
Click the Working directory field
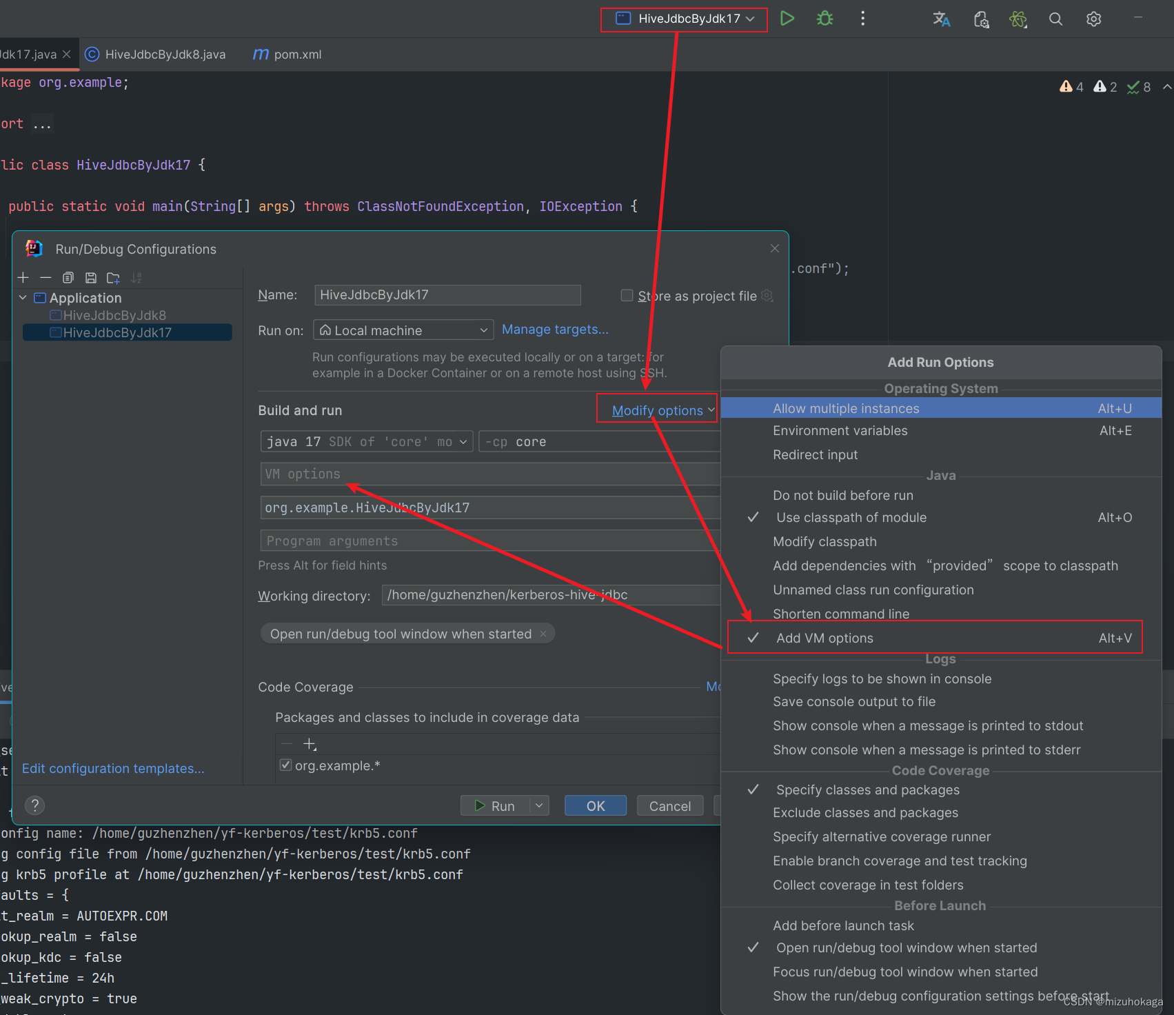[x=551, y=595]
